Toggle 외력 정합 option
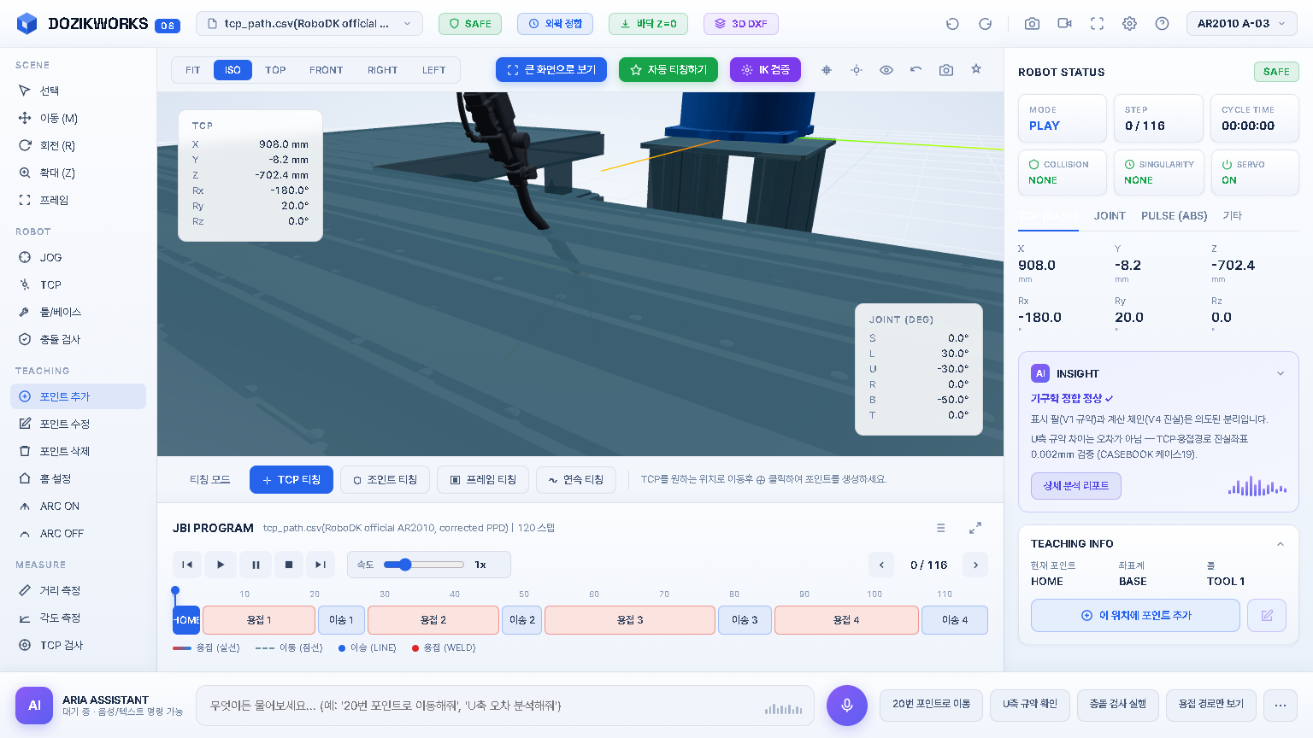Viewport: 1313px width, 738px height. [x=555, y=24]
